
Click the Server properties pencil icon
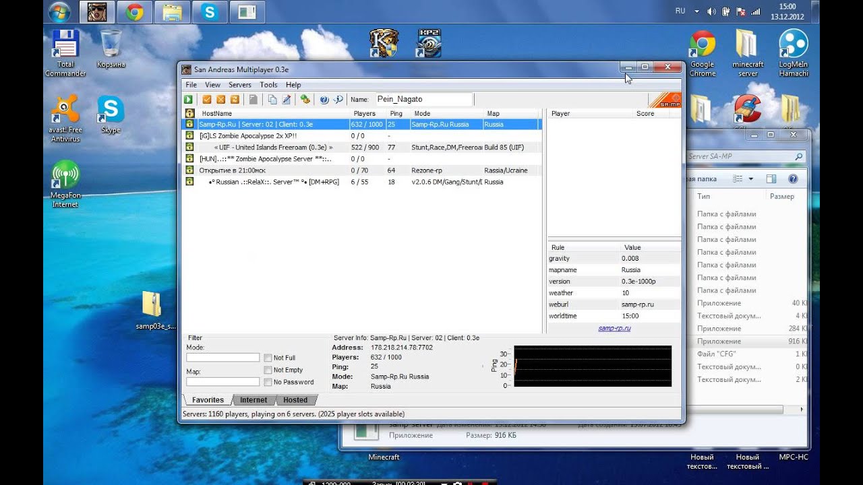click(x=286, y=100)
